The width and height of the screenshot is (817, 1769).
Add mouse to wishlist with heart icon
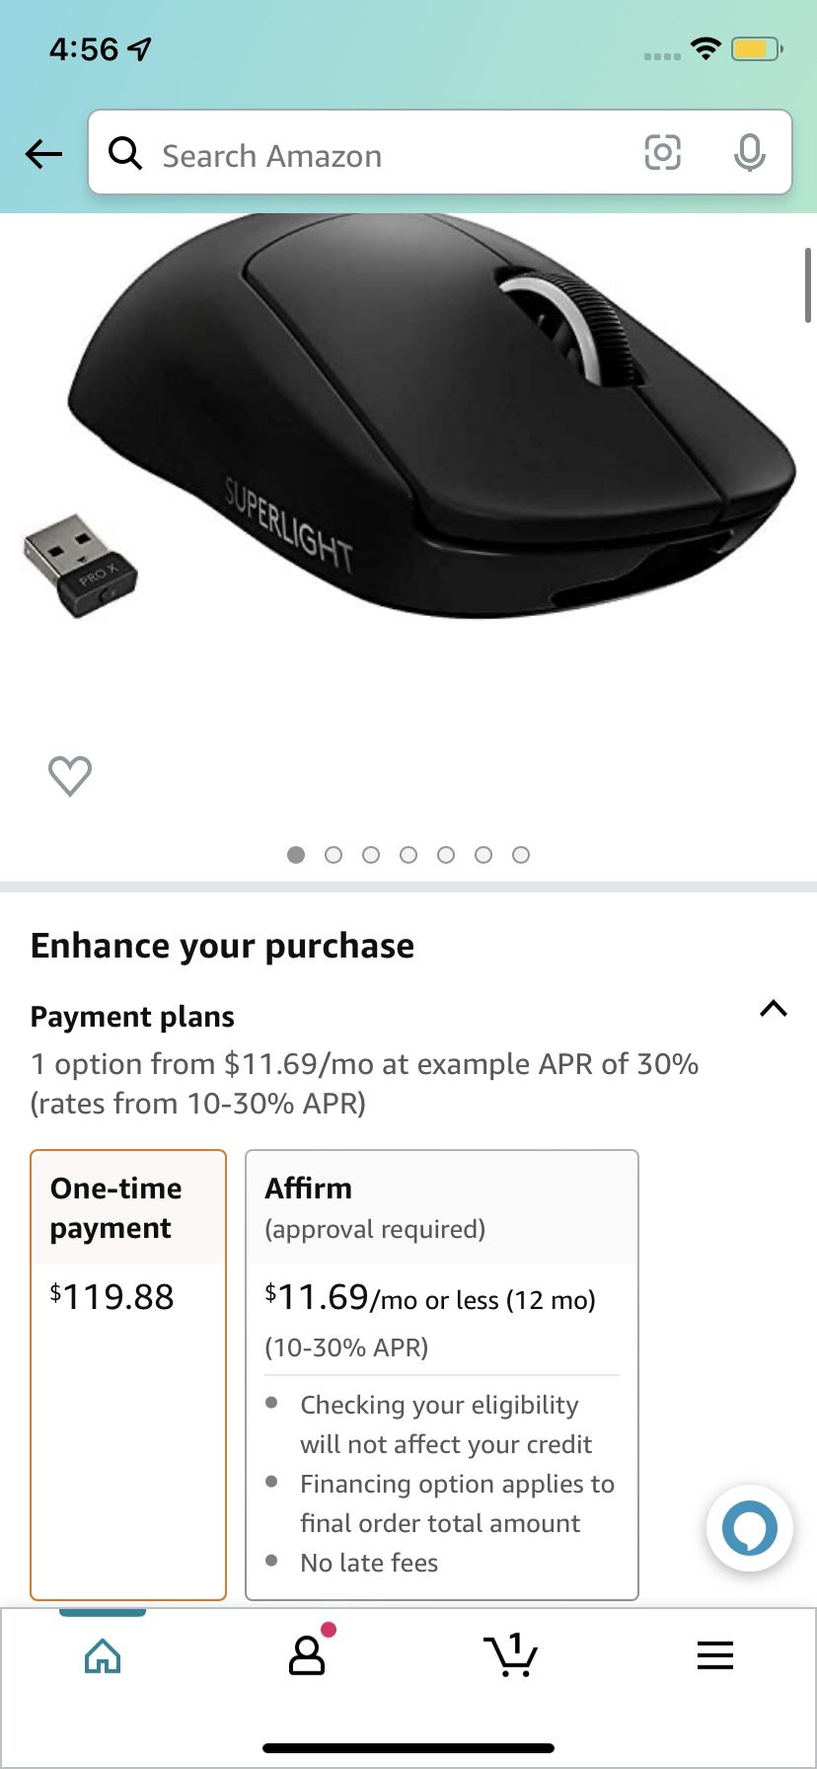[x=70, y=776]
